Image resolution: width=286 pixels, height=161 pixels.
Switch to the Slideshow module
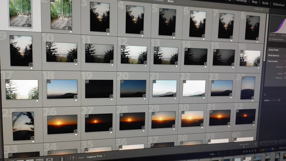click(x=278, y=5)
